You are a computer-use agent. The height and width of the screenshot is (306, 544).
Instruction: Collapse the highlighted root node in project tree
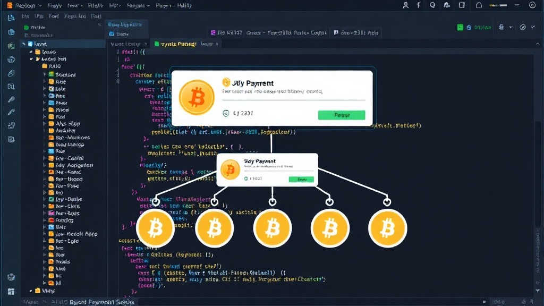[x=23, y=44]
